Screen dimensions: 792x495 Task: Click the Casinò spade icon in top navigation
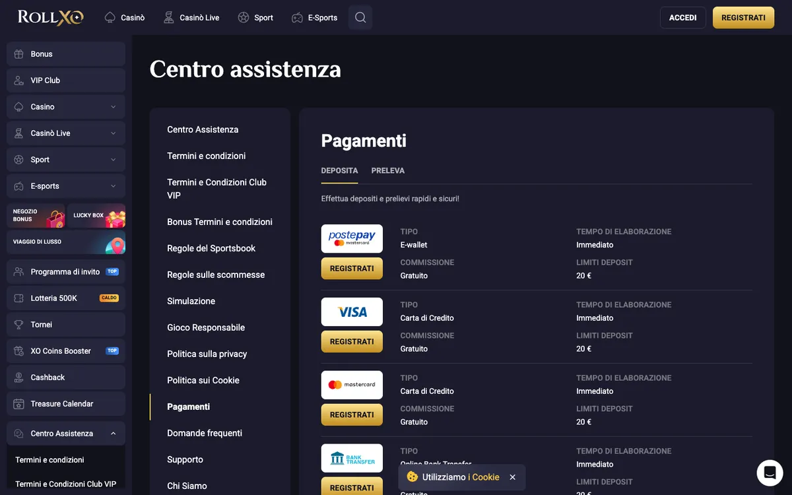tap(110, 18)
